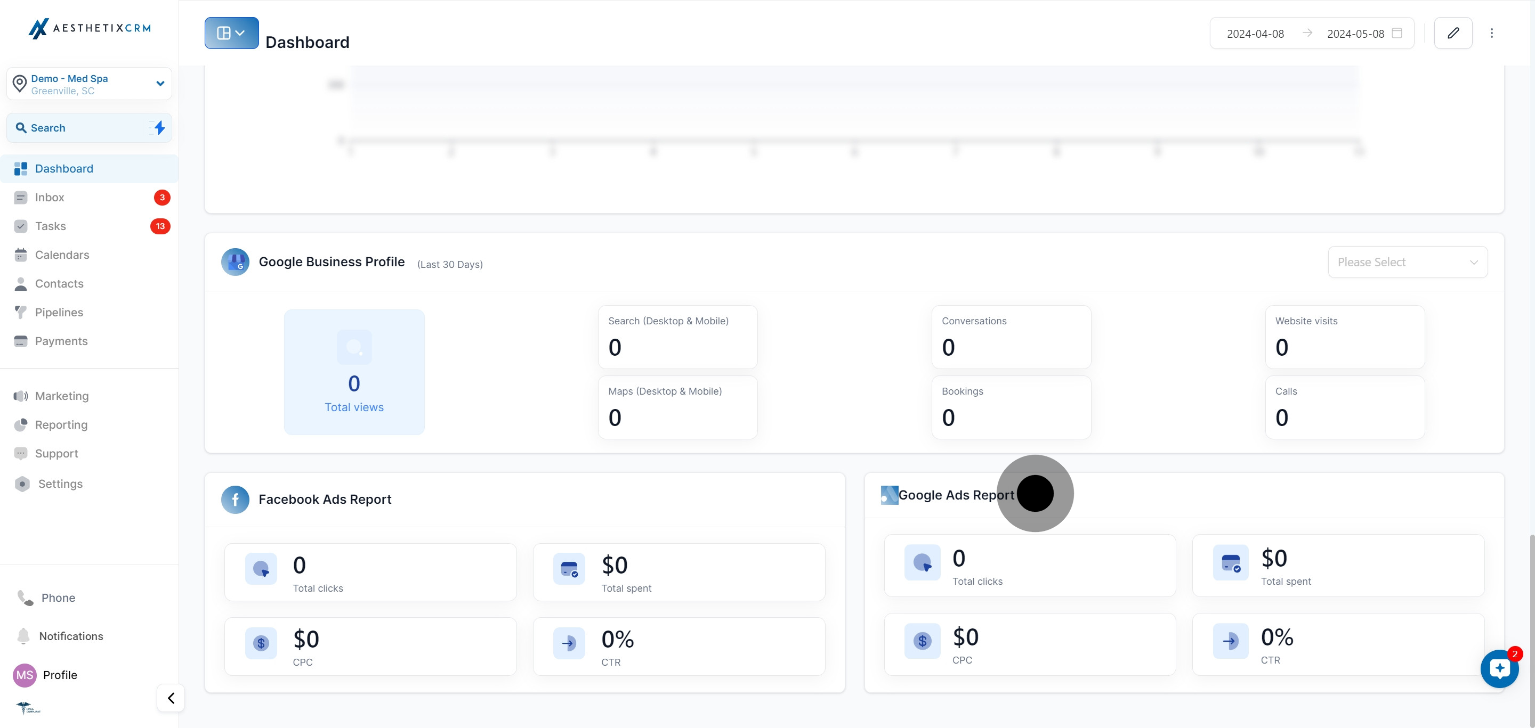Click the date range calendar icon
1535x728 pixels.
[1397, 34]
